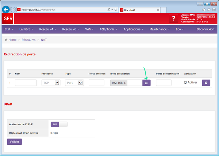Open the browser settings gear icon
The height and width of the screenshot is (156, 219).
[214, 9]
